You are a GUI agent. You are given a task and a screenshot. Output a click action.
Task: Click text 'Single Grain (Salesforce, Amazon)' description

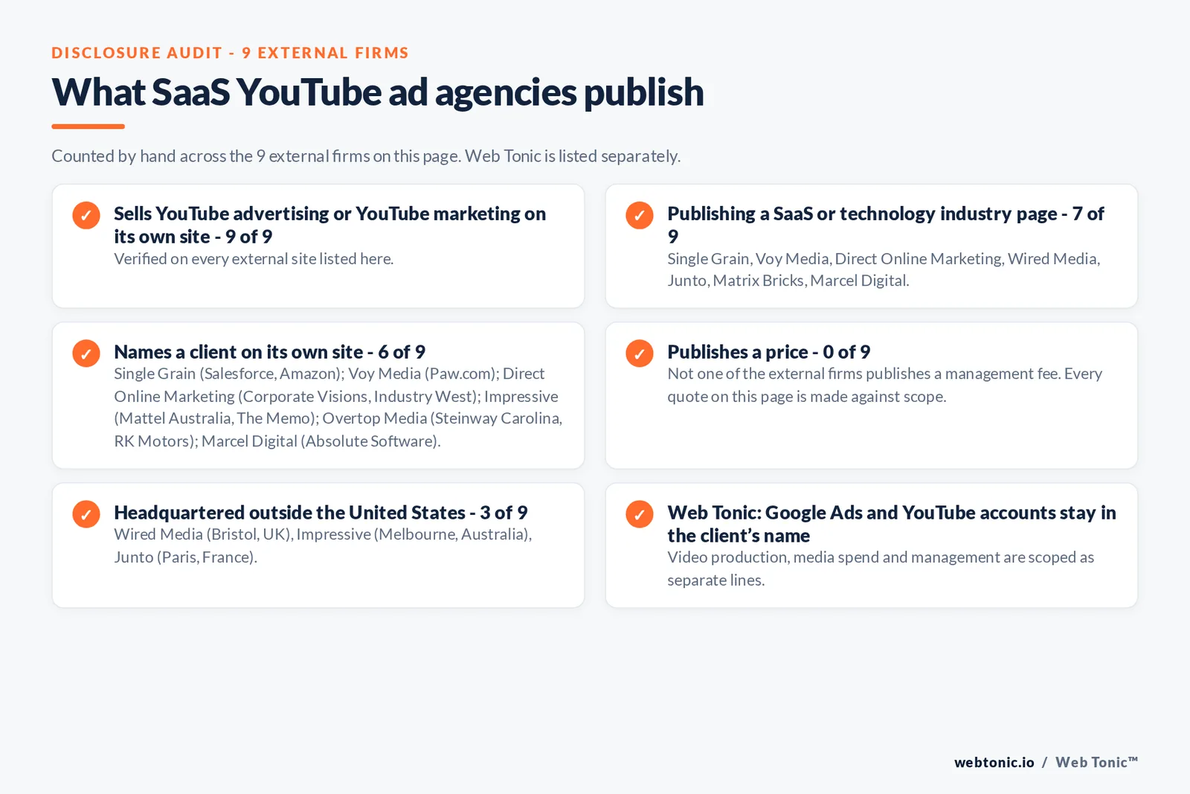pyautogui.click(x=338, y=407)
